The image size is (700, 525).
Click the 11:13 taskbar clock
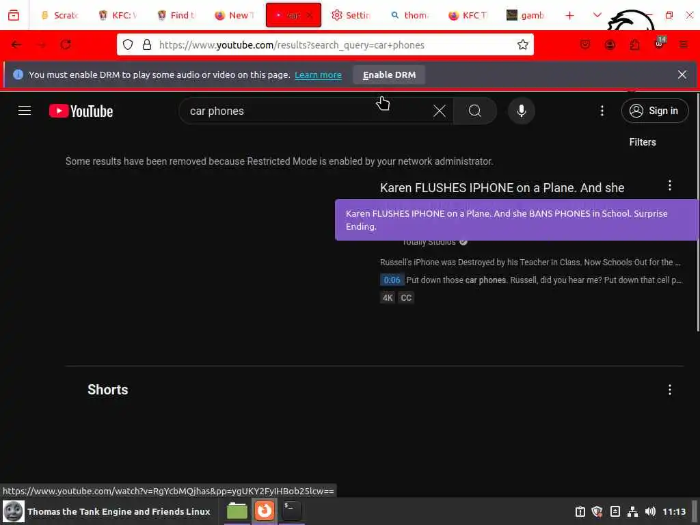pyautogui.click(x=673, y=511)
